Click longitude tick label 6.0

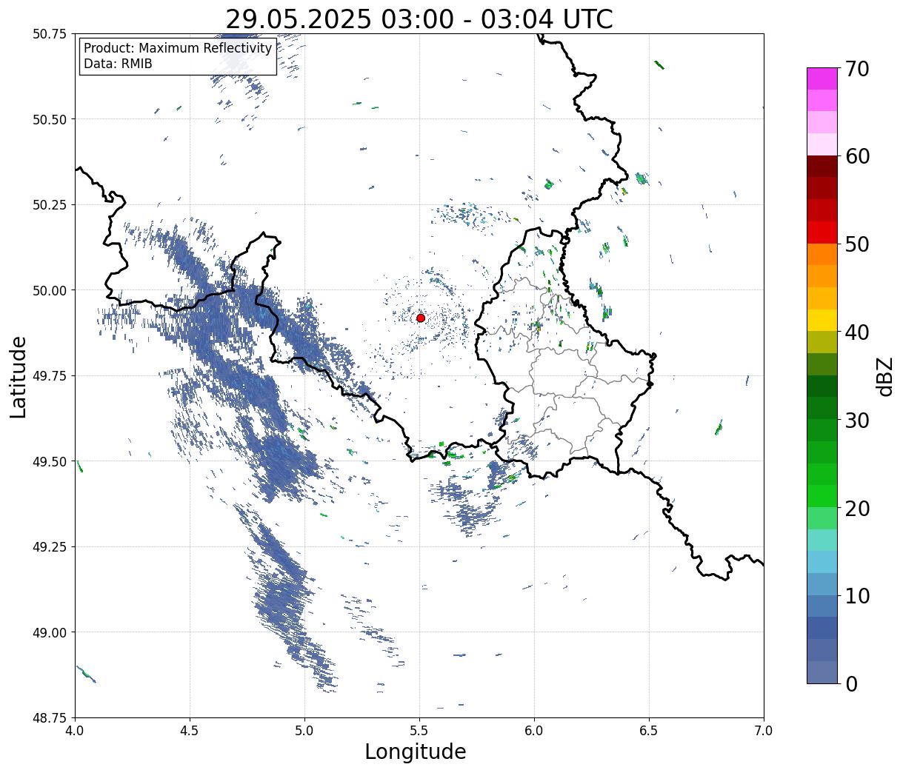click(x=534, y=731)
